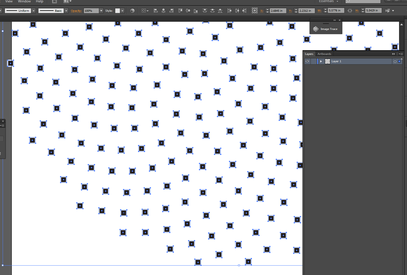
Task: Click the X value field 2.6845 in
Action: coord(278,11)
